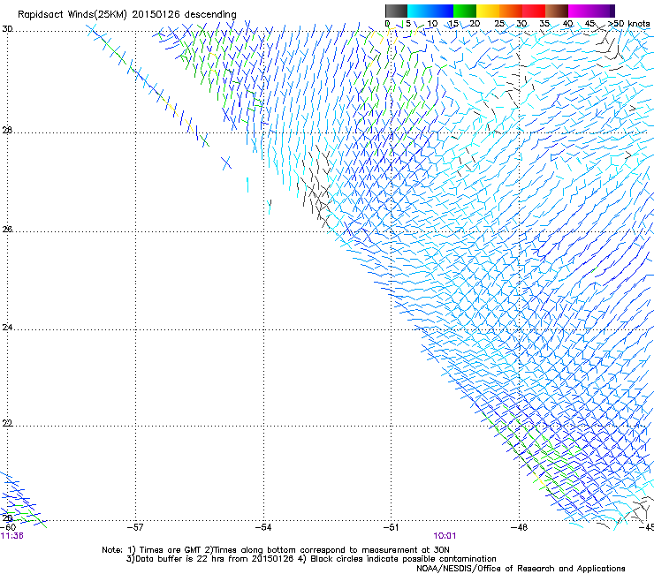The image size is (654, 574).
Task: Click the green 15-20 knots legend segment
Action: (x=465, y=11)
